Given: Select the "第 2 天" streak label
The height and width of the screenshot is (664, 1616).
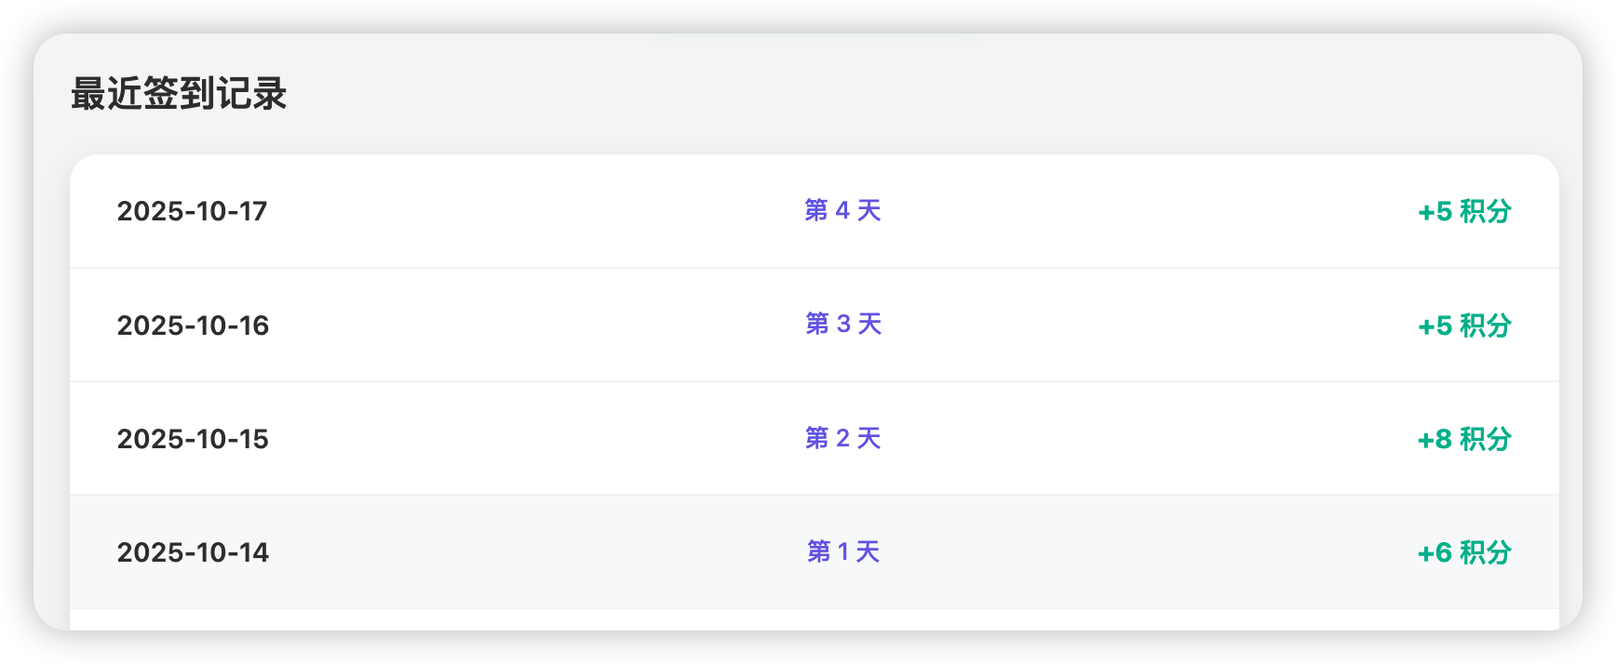Looking at the screenshot, I should click(x=842, y=438).
